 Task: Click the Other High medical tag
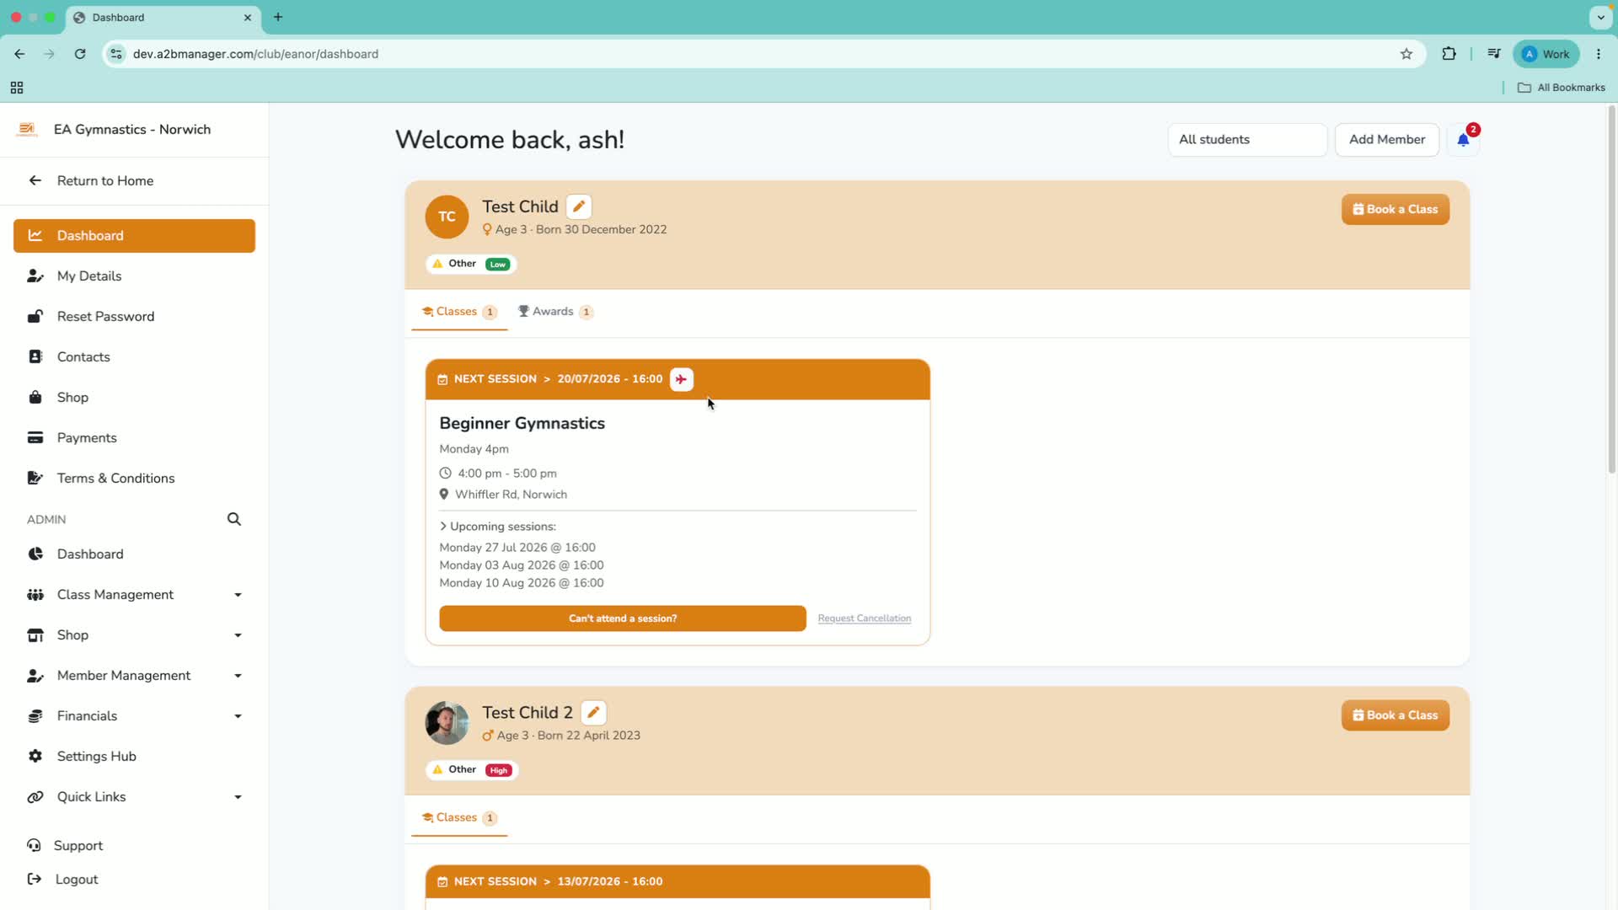tap(472, 770)
